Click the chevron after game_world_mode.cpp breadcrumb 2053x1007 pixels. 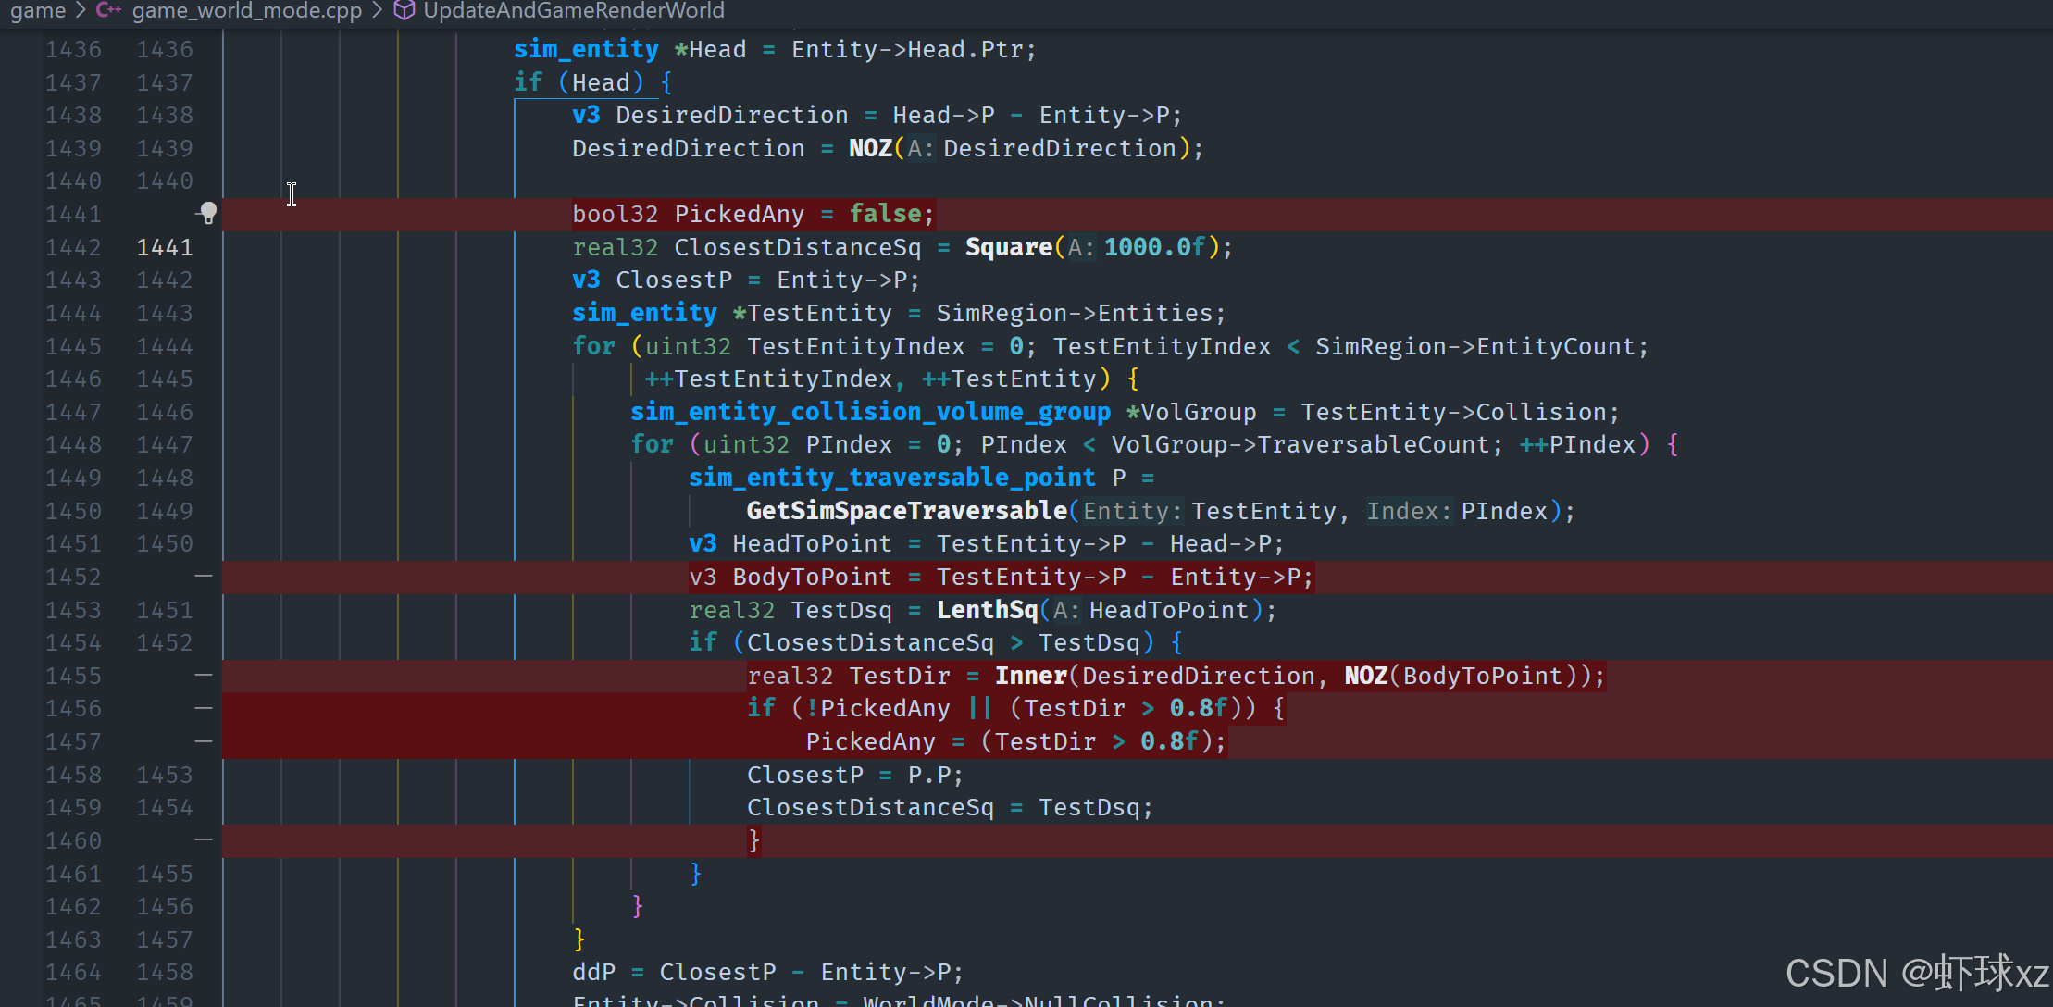pyautogui.click(x=377, y=10)
